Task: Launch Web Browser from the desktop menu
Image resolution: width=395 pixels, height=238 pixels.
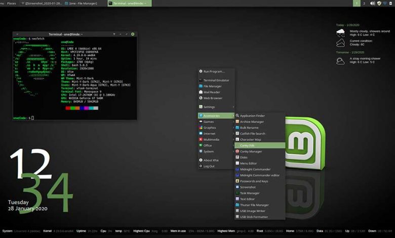Action: click(x=216, y=98)
